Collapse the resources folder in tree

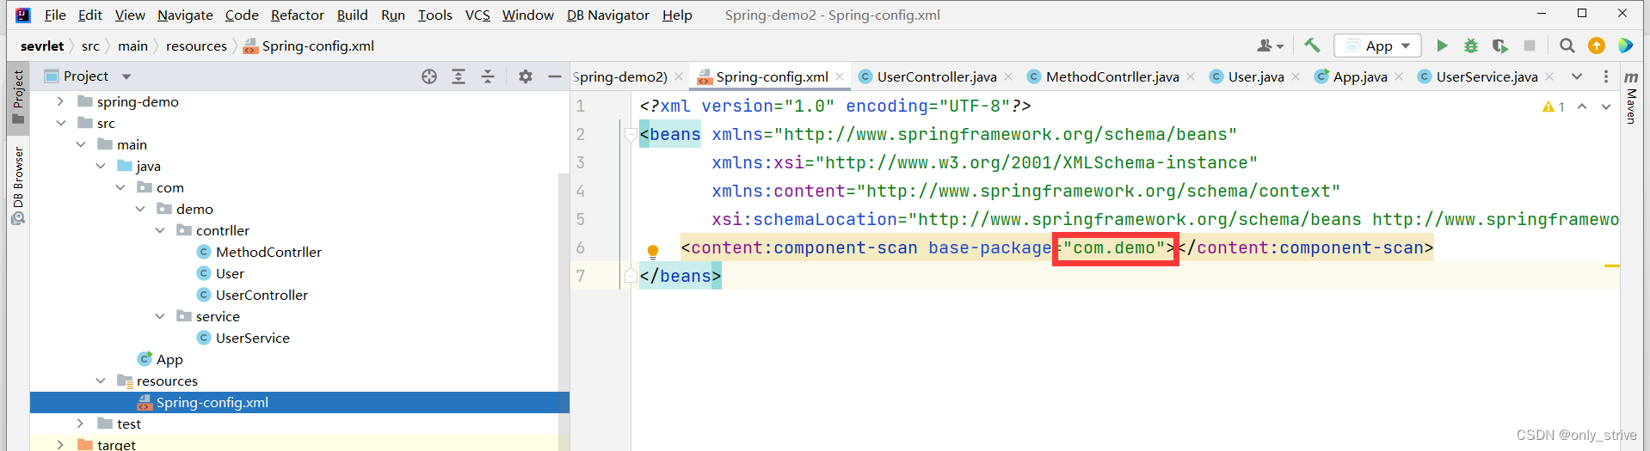pyautogui.click(x=100, y=381)
